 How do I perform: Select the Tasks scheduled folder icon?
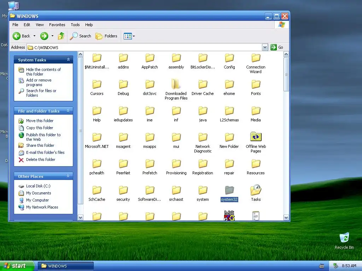click(x=256, y=193)
